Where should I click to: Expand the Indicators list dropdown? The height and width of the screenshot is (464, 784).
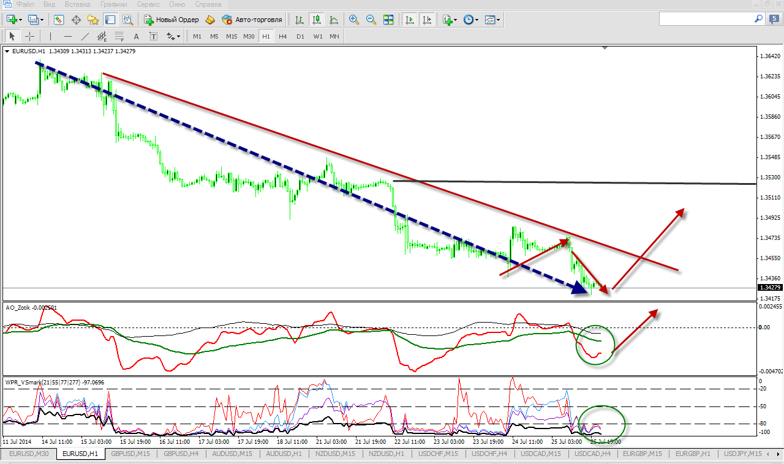point(450,20)
